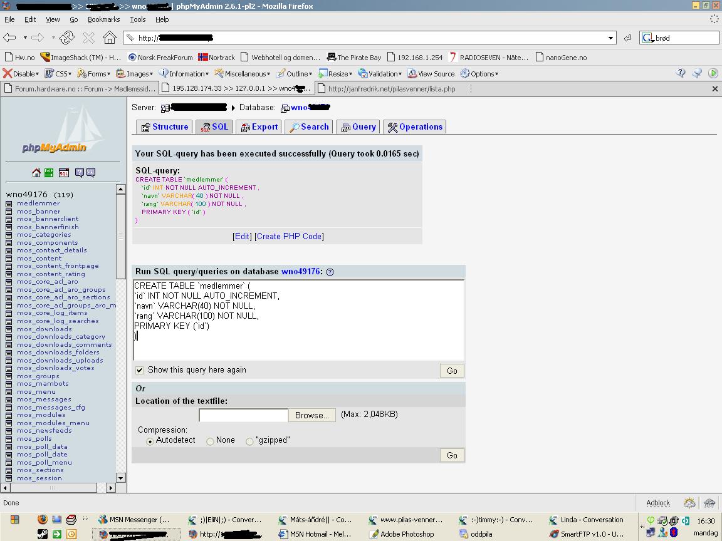The width and height of the screenshot is (722, 541).
Task: Click the address bar Go icon
Action: pos(627,38)
